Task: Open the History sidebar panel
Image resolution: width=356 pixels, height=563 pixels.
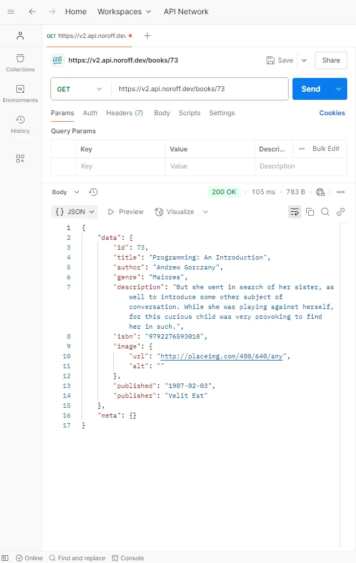Action: tap(20, 125)
